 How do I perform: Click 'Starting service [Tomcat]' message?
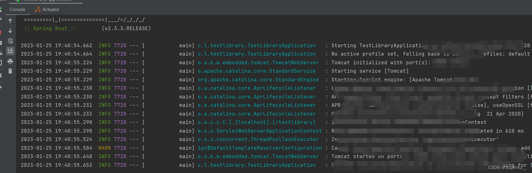[x=370, y=71]
